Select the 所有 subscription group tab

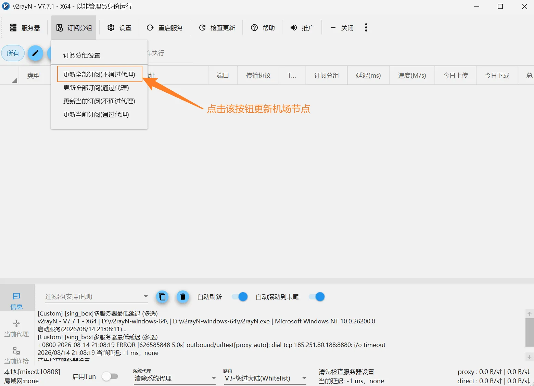(13, 53)
